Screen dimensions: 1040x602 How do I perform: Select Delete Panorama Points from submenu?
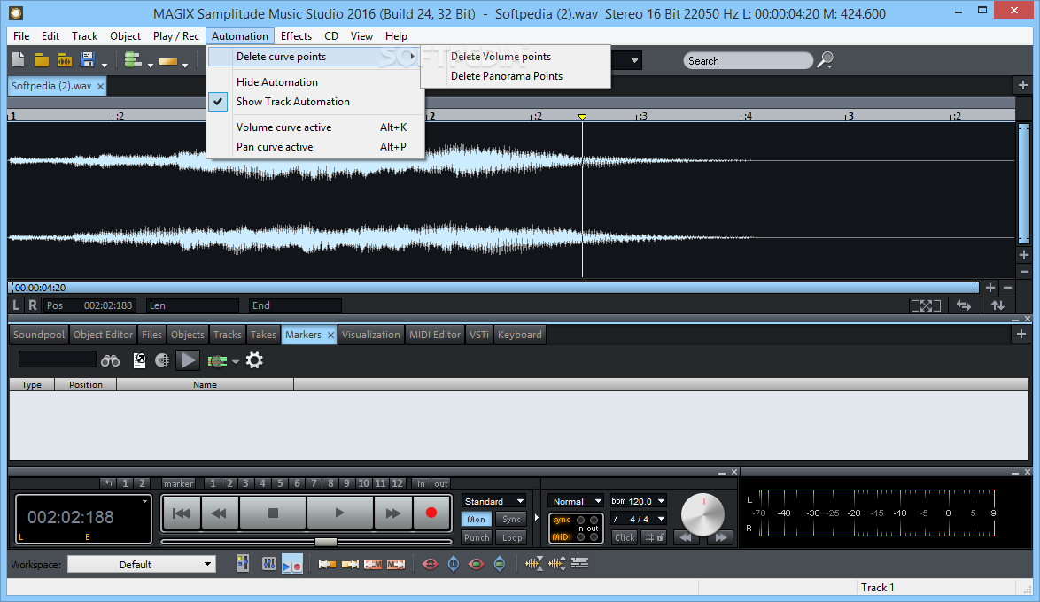(x=507, y=76)
